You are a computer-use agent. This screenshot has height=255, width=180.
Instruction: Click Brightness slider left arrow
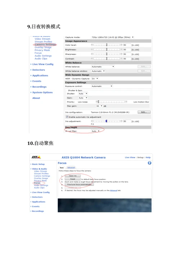click(x=92, y=49)
